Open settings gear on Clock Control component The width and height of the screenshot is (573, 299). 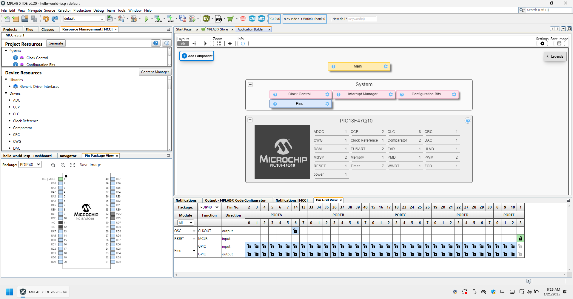click(327, 94)
